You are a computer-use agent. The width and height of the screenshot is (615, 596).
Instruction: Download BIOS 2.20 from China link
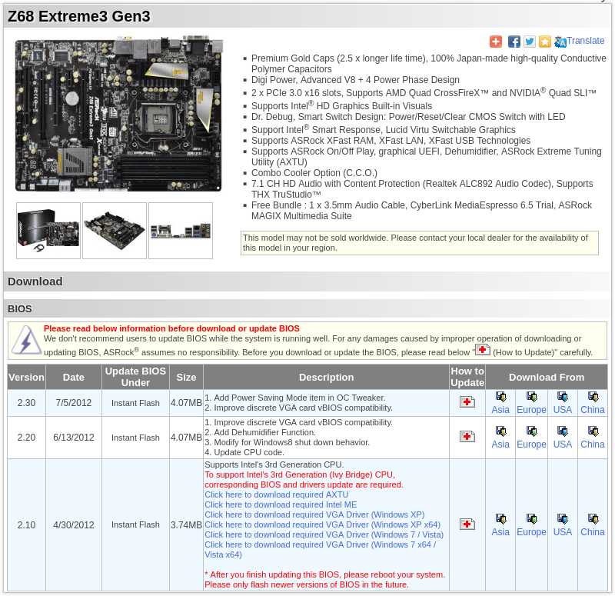click(x=593, y=445)
